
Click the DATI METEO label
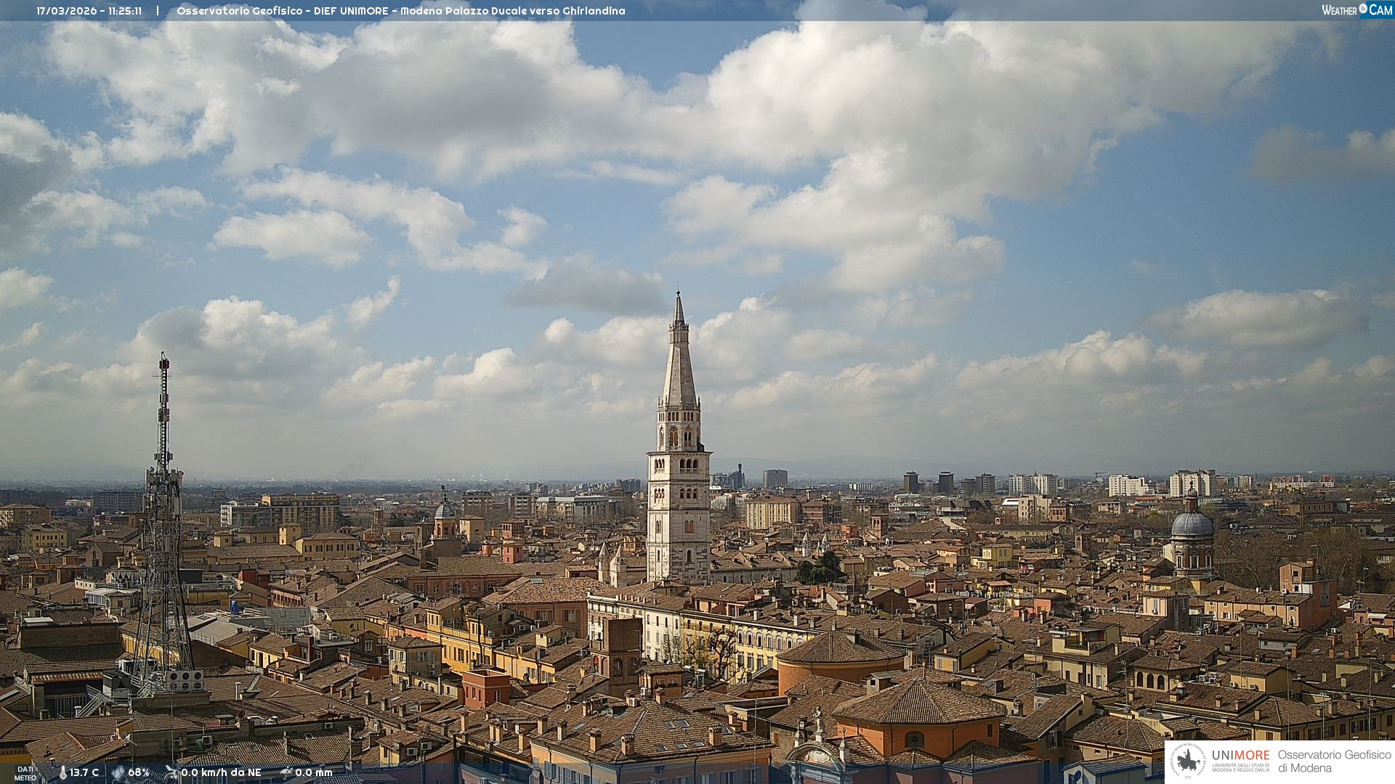(25, 773)
